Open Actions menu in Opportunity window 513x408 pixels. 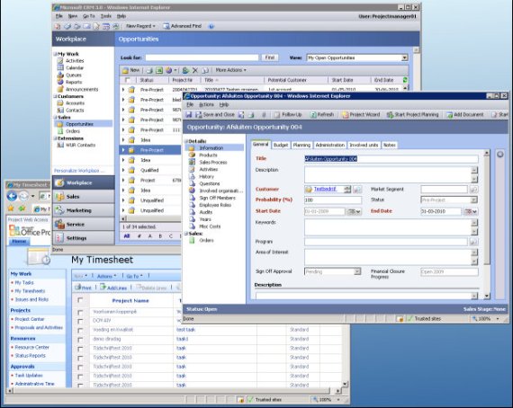point(206,105)
